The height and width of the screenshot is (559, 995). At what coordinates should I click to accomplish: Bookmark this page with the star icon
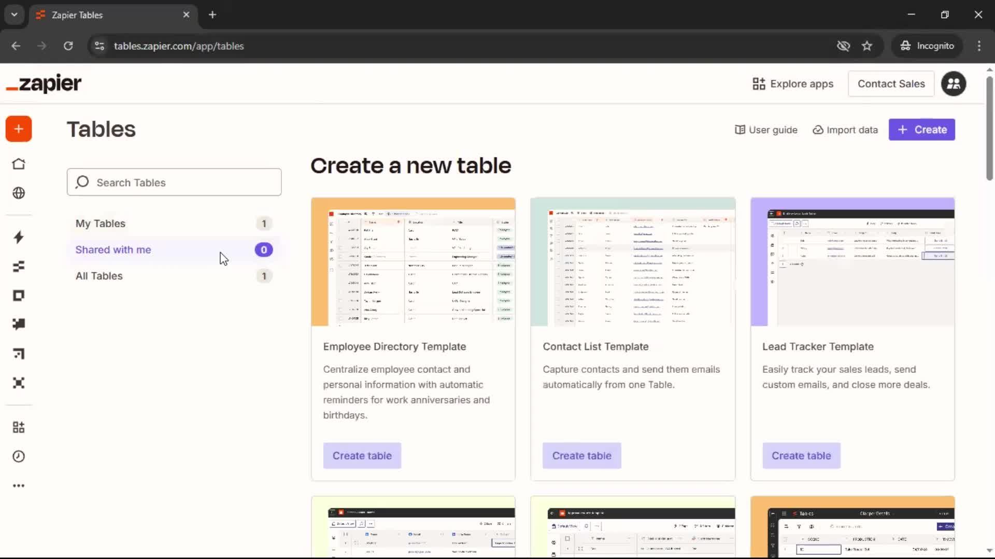[x=867, y=46]
